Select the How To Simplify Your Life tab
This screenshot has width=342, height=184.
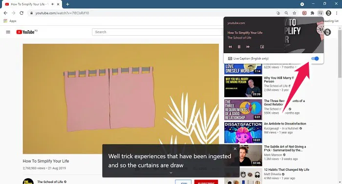click(x=32, y=4)
